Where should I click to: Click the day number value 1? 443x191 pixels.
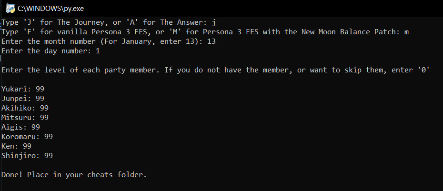[x=98, y=51]
